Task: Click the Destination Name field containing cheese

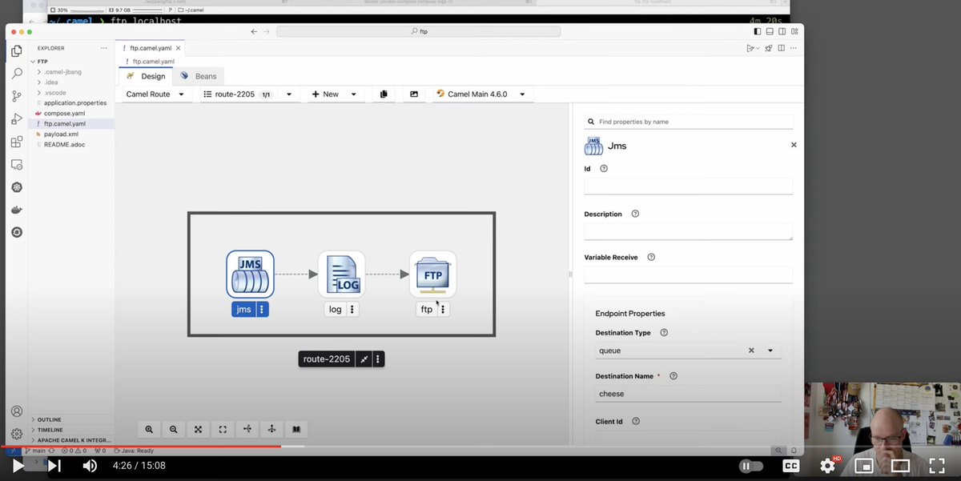Action: point(689,394)
